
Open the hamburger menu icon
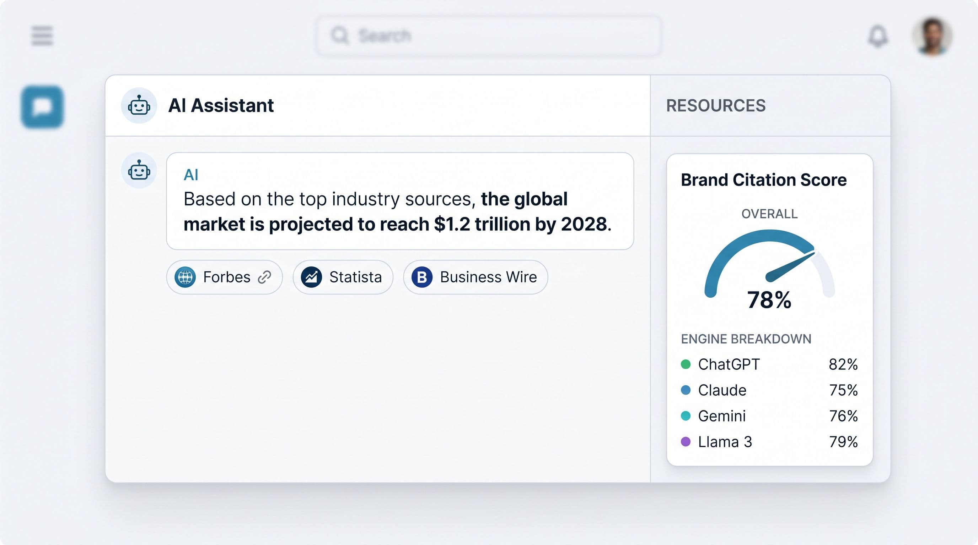[x=42, y=35]
